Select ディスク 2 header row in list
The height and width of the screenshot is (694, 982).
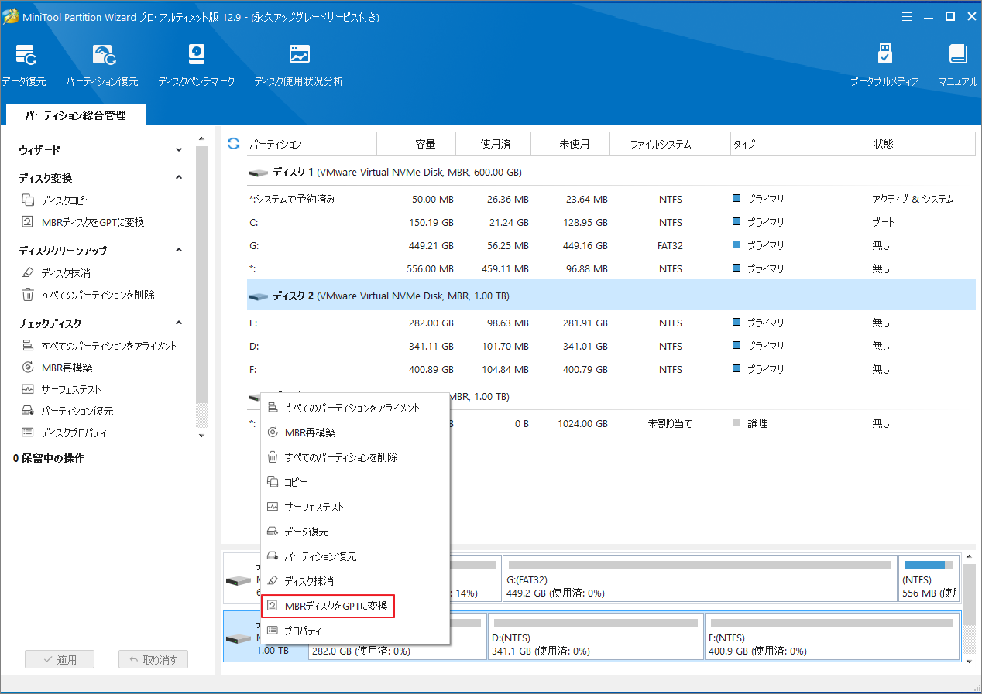(611, 296)
